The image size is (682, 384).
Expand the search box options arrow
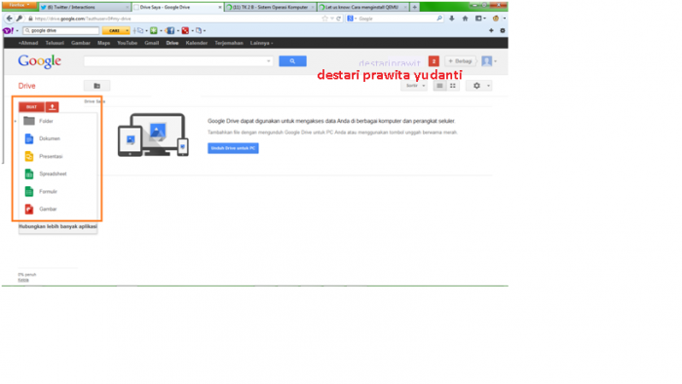[268, 61]
